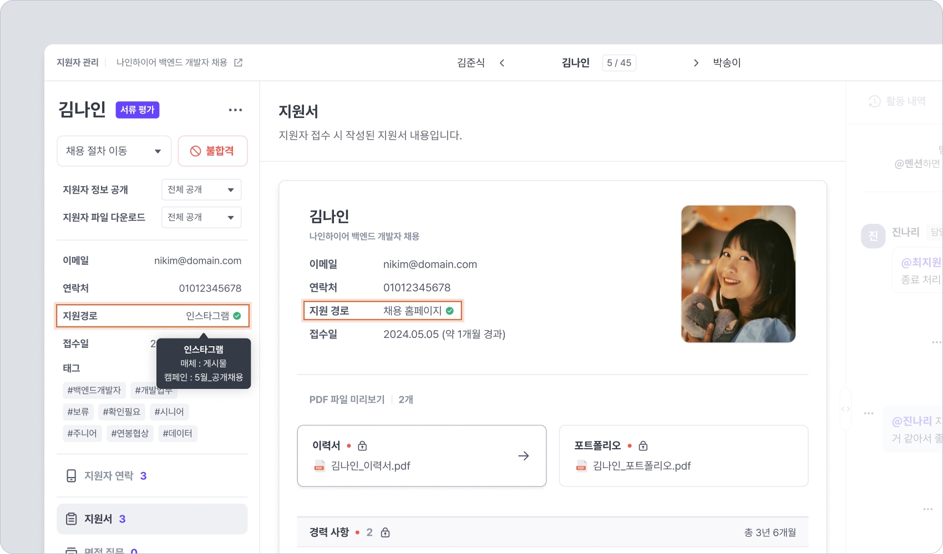
Task: Open the 나인하이어 백엔드 개발자 채용 link
Action: click(x=172, y=63)
